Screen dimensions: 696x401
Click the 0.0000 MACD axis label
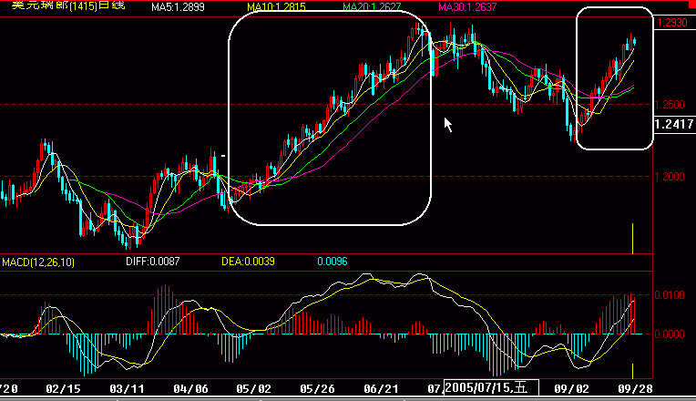670,334
